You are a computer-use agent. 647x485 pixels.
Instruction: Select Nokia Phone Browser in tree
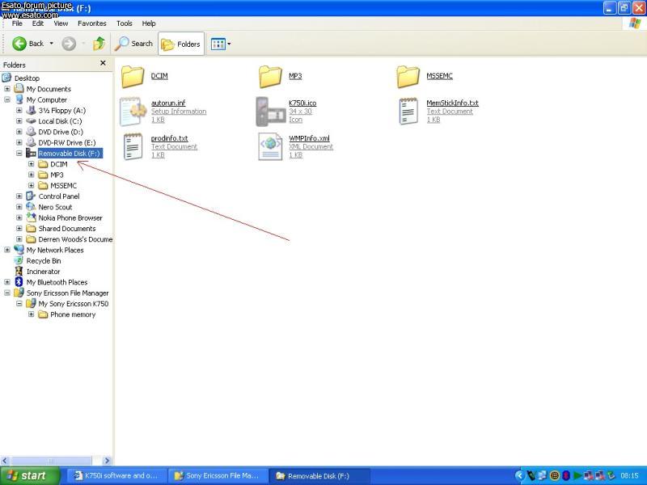tap(70, 217)
